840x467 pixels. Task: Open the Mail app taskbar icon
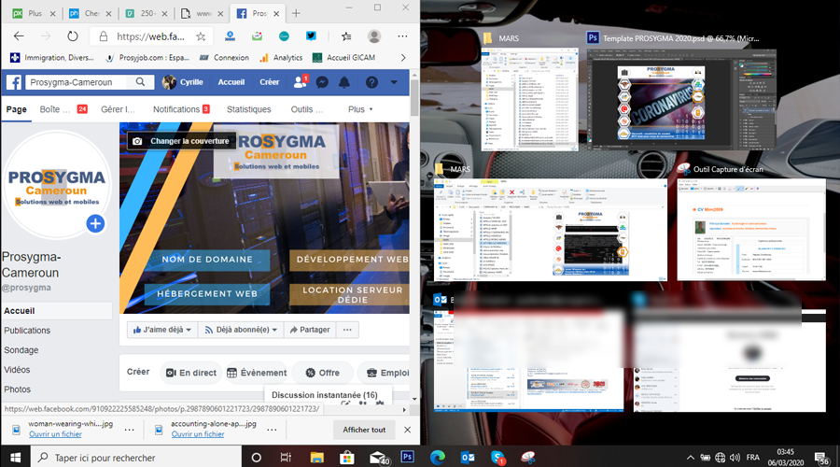pos(379,458)
